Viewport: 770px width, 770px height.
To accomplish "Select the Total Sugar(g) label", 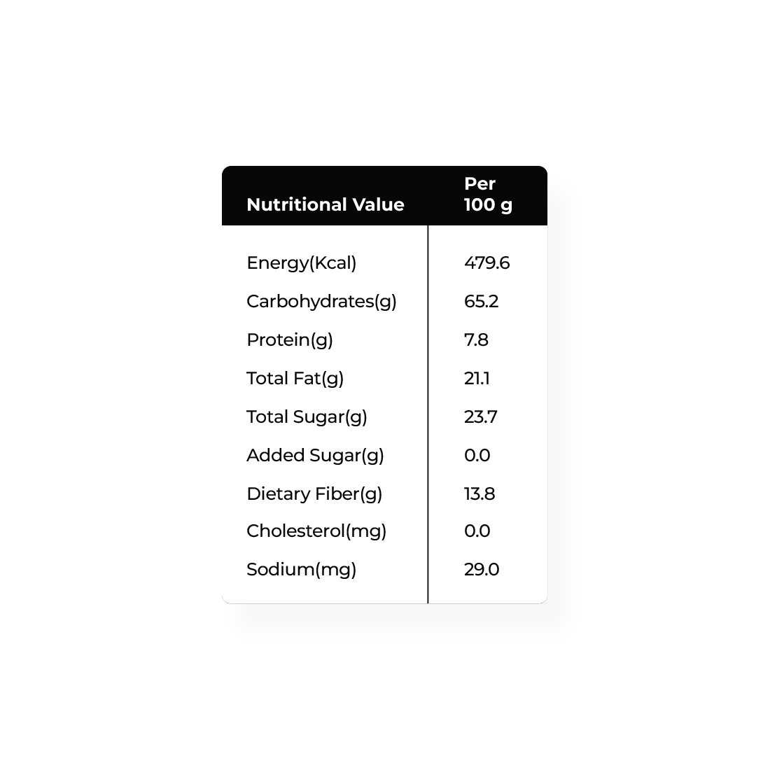I will coord(307,417).
